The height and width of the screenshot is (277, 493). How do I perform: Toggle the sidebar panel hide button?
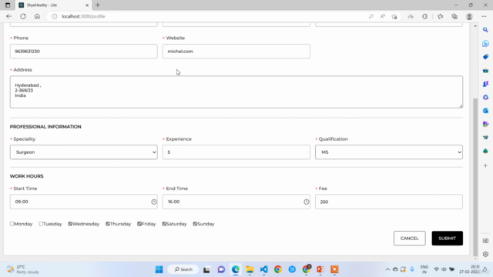point(485,241)
